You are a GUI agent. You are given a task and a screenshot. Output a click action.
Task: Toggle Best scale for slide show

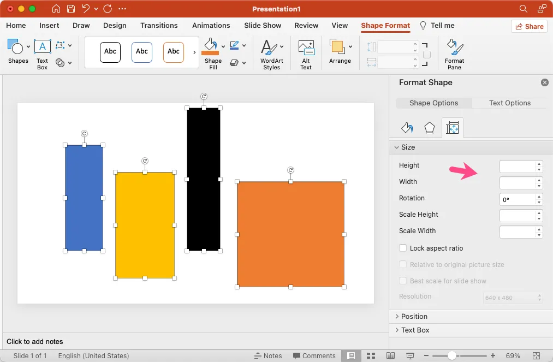[x=402, y=281]
